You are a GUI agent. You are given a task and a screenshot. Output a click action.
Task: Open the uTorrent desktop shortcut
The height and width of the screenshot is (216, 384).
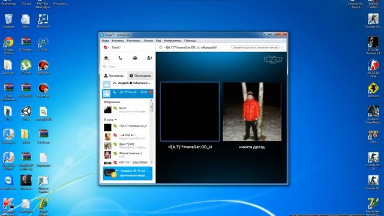click(26, 67)
